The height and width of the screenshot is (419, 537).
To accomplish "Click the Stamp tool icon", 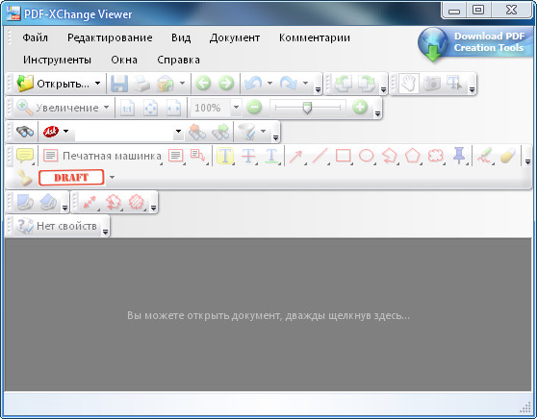I will pos(25,178).
